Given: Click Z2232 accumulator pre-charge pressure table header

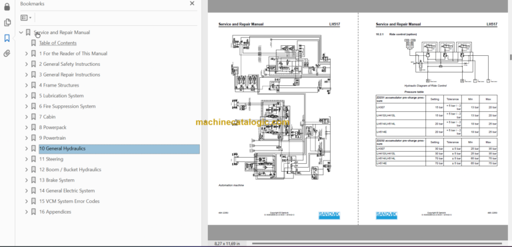Looking at the screenshot, I should pos(401,142).
